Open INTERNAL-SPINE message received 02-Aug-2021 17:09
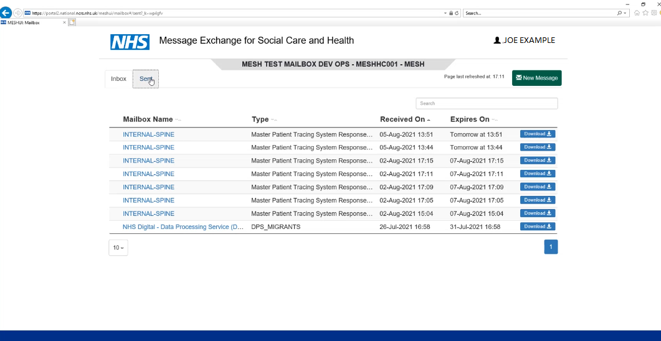 click(148, 187)
